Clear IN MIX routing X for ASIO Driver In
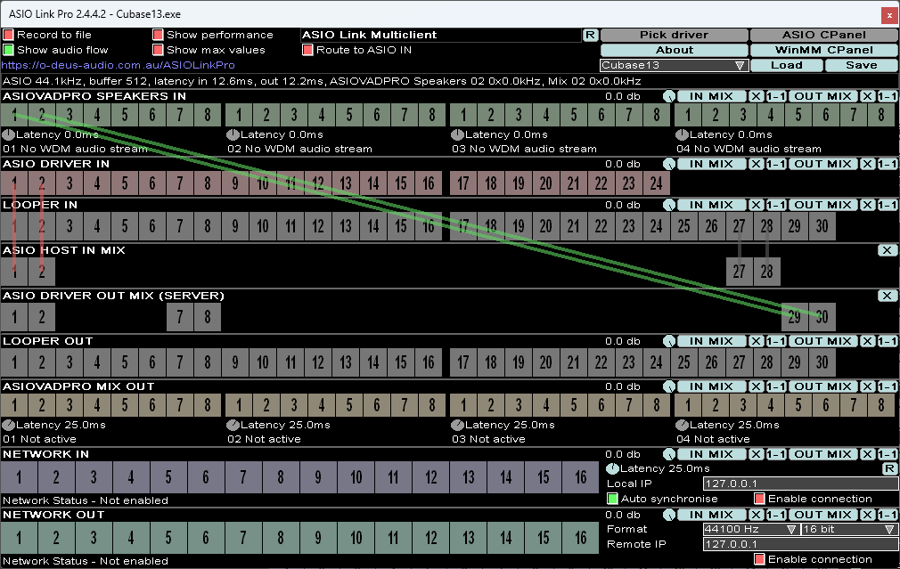The height and width of the screenshot is (569, 900). click(x=756, y=164)
